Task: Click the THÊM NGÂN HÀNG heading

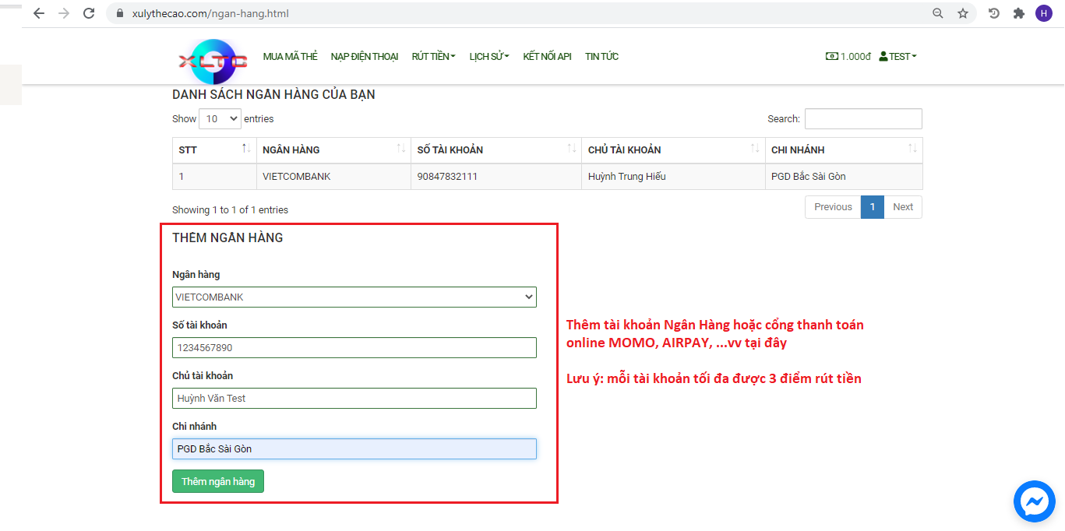Action: click(x=227, y=238)
